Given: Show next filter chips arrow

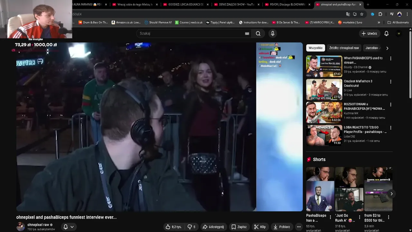Looking at the screenshot, I should click(387, 48).
